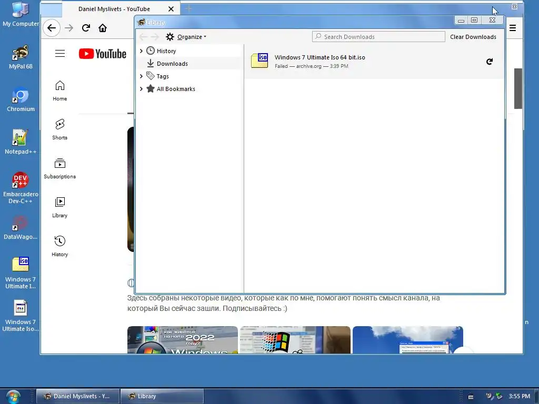Image resolution: width=539 pixels, height=404 pixels.
Task: Click the YouTube logo
Action: coord(103,54)
